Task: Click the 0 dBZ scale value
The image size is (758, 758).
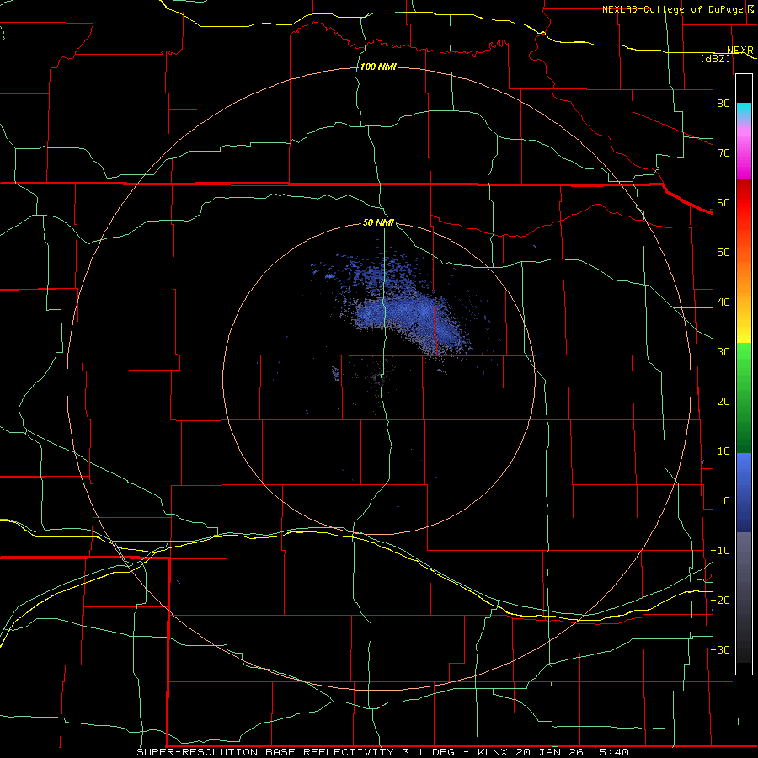Action: 727,501
